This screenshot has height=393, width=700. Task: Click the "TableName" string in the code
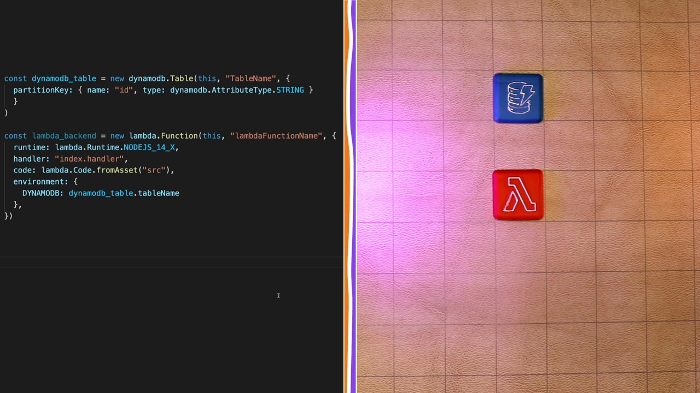(x=250, y=79)
